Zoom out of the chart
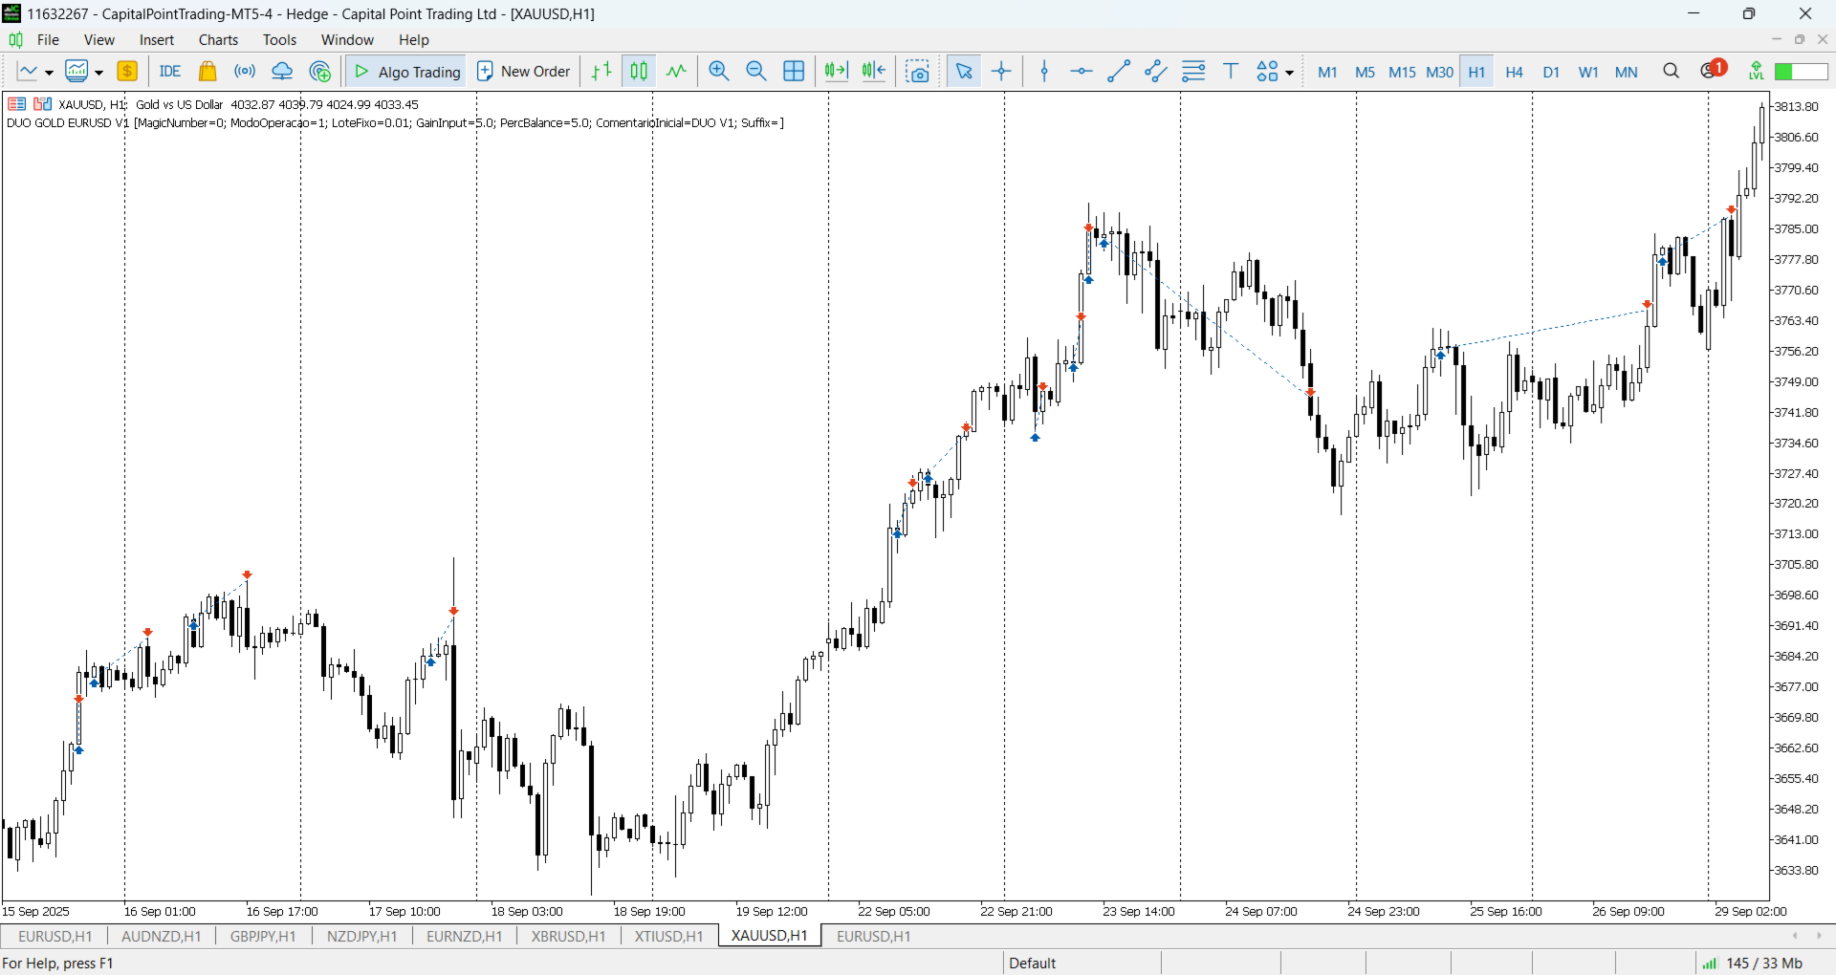Image resolution: width=1836 pixels, height=975 pixels. pyautogui.click(x=756, y=72)
